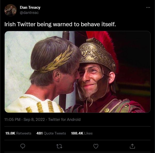Screen dimensions: 155x153
Task: Click Dan Treacy's profile avatar
Action: tap(11, 10)
